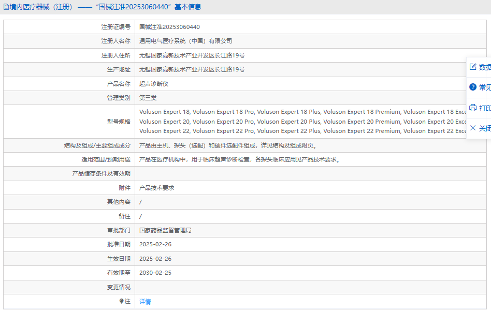The height and width of the screenshot is (312, 491).
Task: Click the approval date value in 批准日期 row
Action: [155, 244]
